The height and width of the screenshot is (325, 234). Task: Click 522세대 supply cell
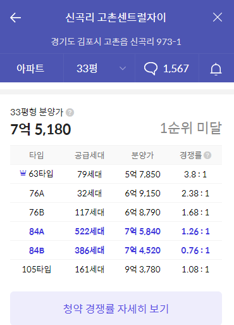click(x=89, y=231)
